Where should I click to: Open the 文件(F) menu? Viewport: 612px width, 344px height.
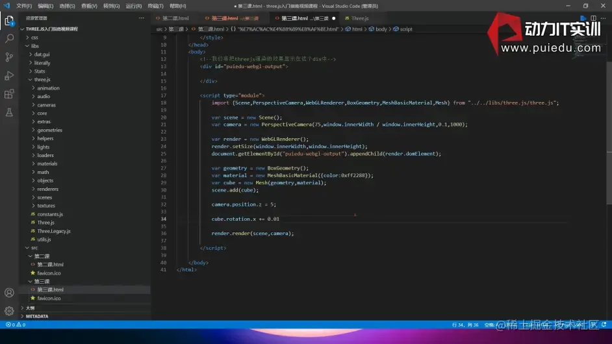point(24,6)
